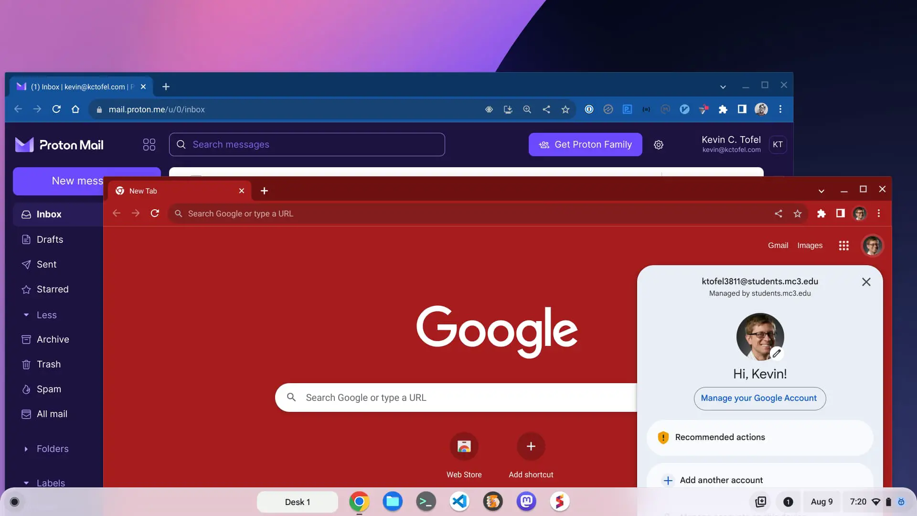Screen dimensions: 917x516
Task: Open the Aug 9 calendar in shelf
Action: 821,502
